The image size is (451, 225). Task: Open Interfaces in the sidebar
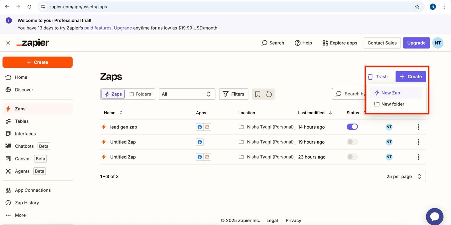pyautogui.click(x=38, y=134)
